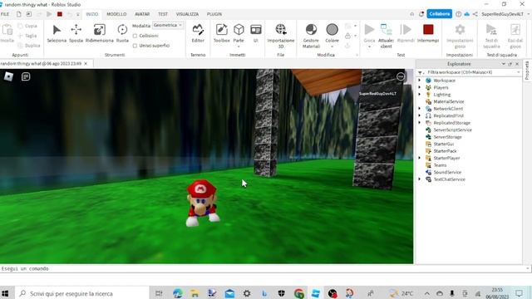Viewport: 532px width, 299px height.
Task: Click the red stop icon in quick toolbar
Action: click(60, 14)
